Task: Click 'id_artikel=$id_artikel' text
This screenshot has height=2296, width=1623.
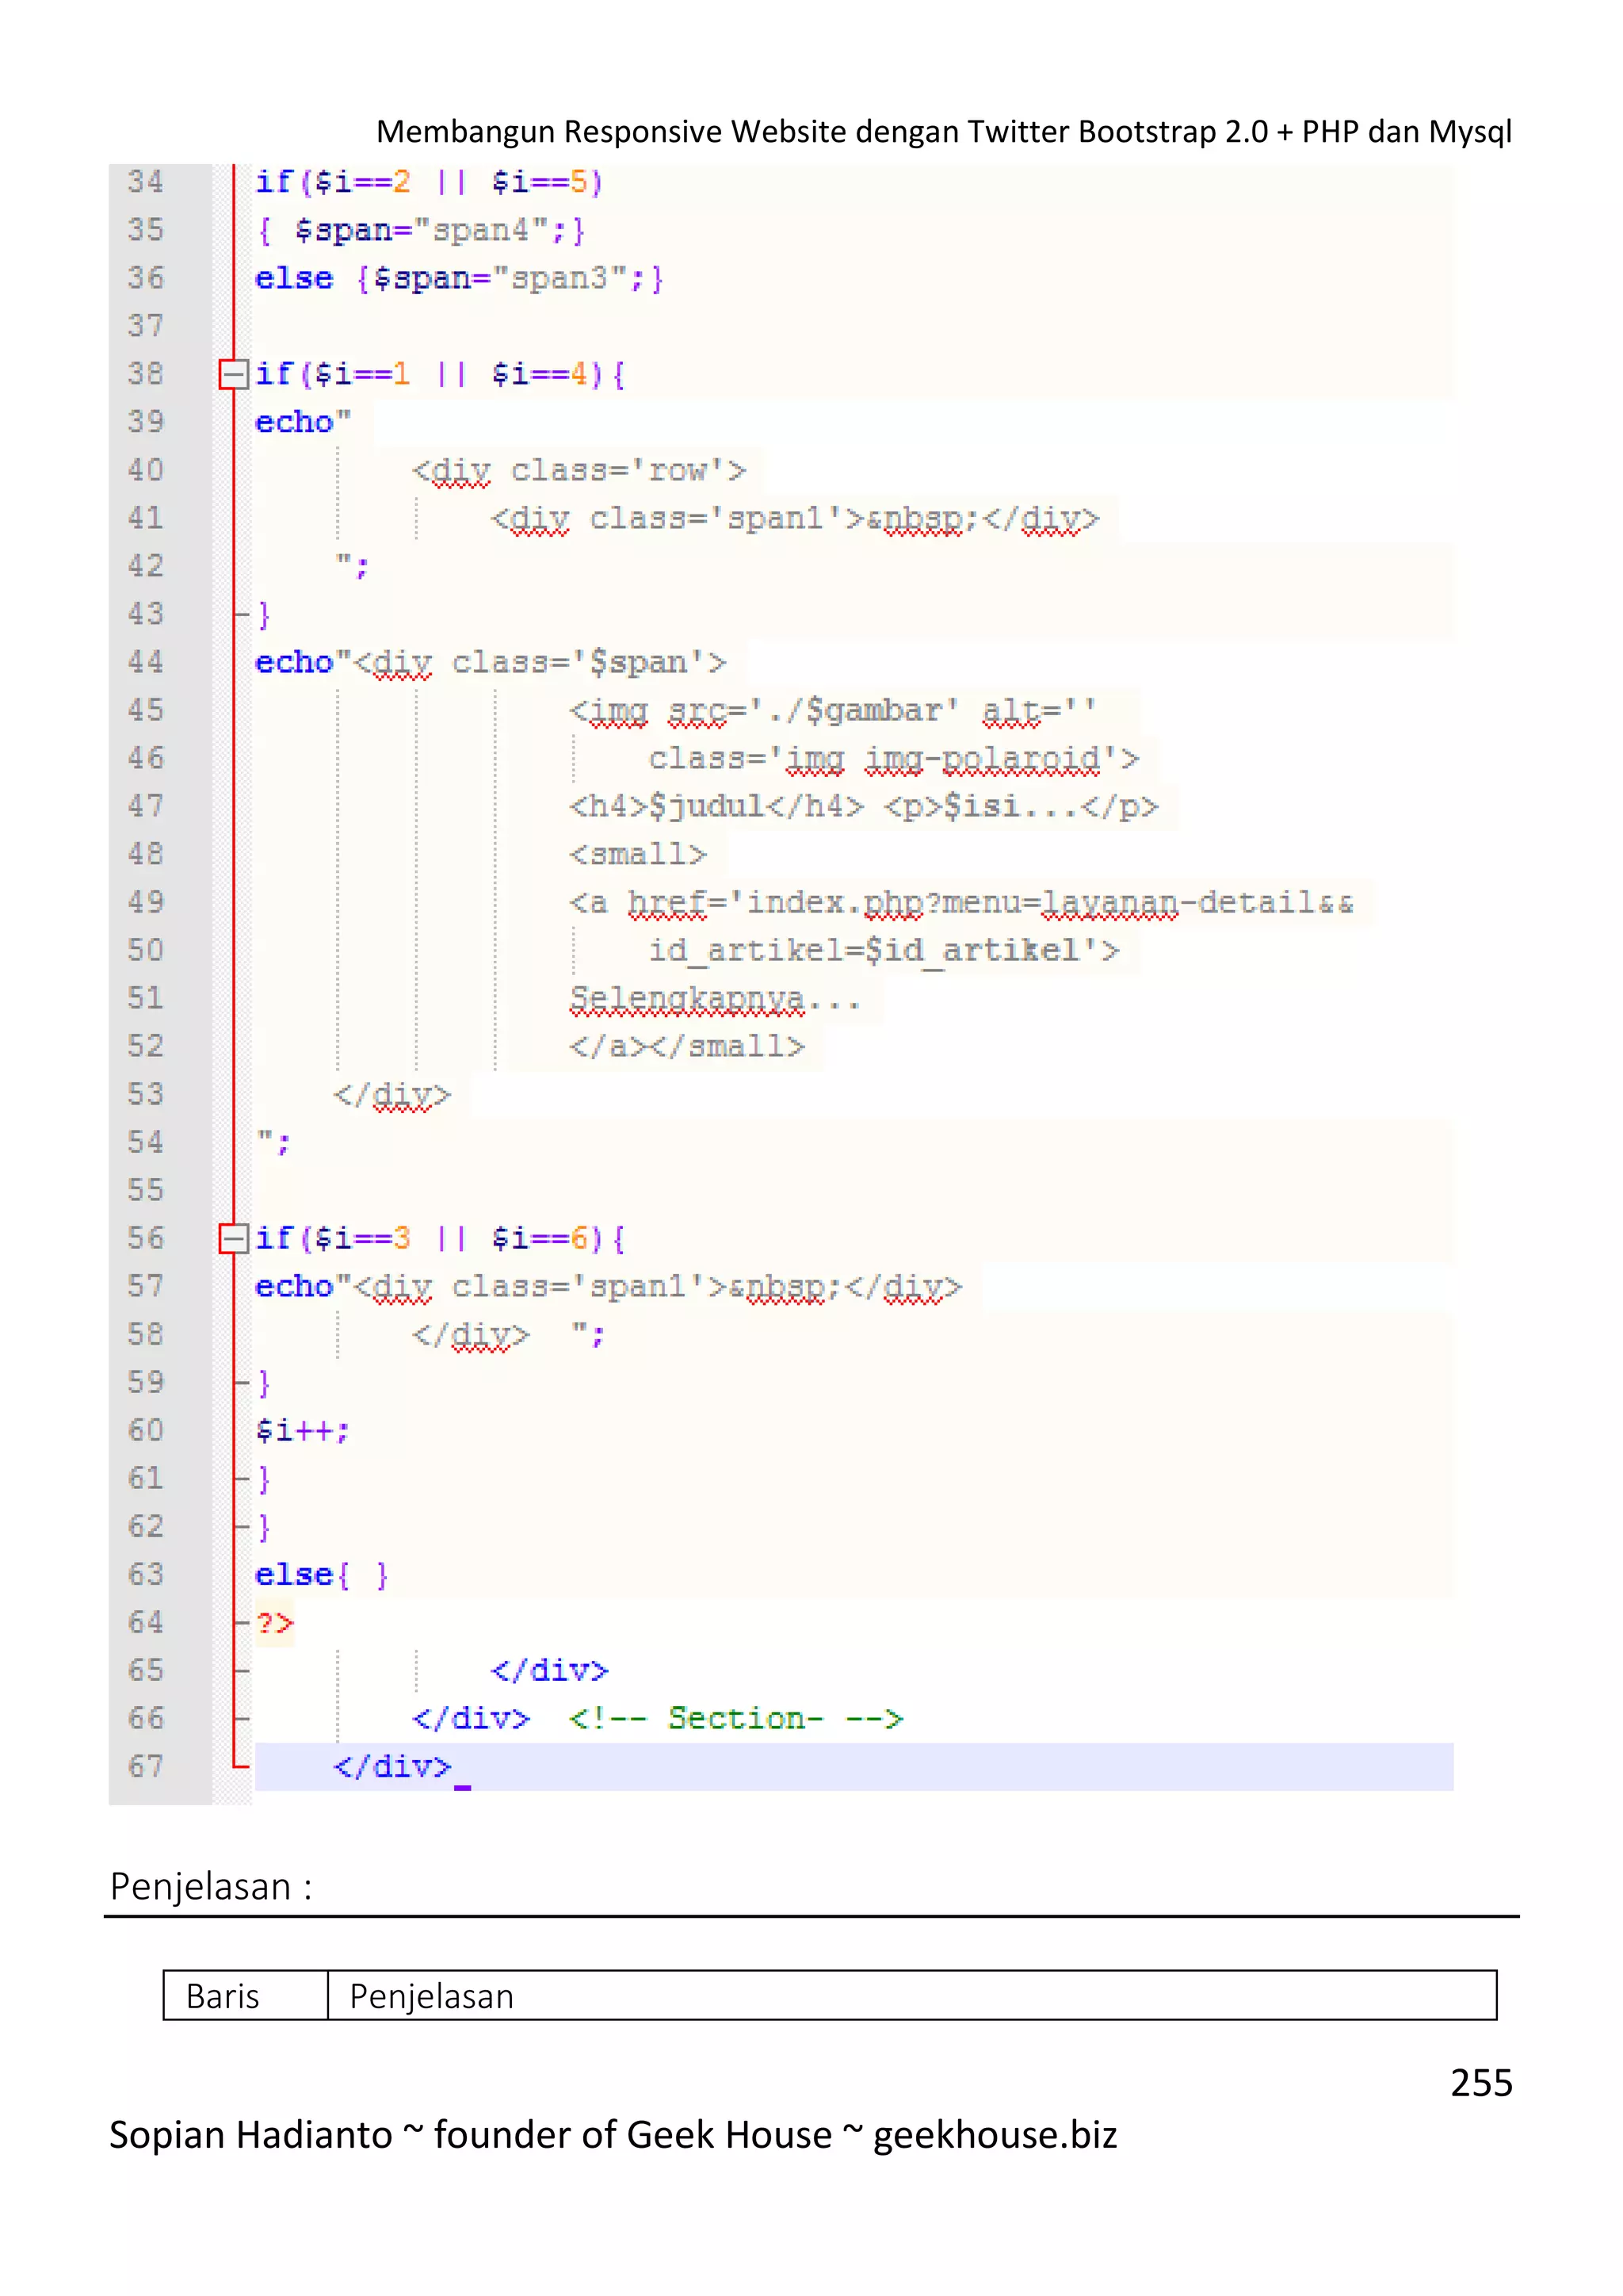Action: click(884, 950)
